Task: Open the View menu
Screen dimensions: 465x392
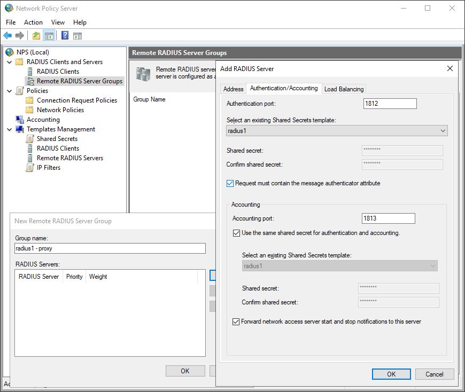Action: (58, 22)
